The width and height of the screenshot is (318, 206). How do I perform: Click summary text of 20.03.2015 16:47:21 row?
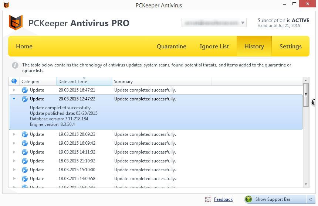click(x=145, y=90)
